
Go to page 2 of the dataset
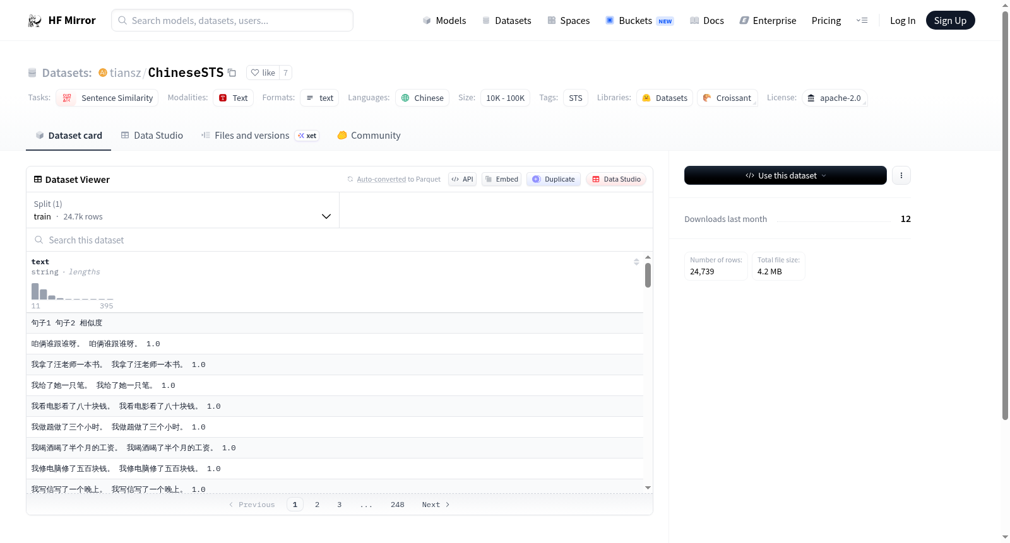(317, 505)
